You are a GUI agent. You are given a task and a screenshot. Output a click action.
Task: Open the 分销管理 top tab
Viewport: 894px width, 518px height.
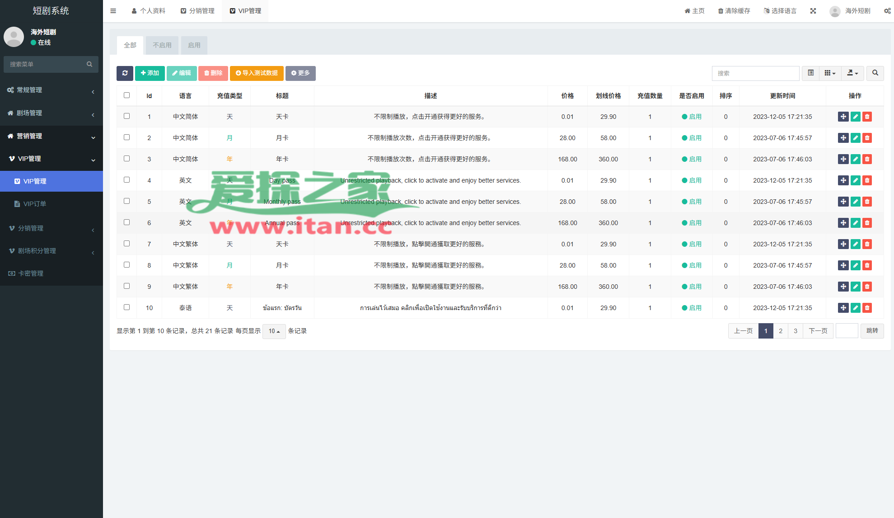197,11
